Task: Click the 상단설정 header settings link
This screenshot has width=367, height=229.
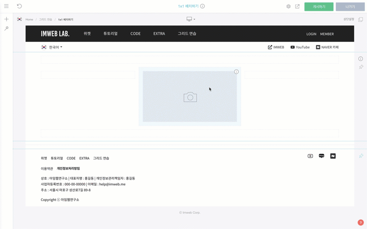Action: (x=349, y=19)
